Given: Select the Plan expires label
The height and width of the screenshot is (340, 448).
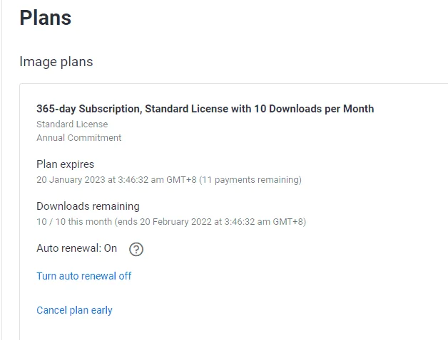Looking at the screenshot, I should click(65, 164).
